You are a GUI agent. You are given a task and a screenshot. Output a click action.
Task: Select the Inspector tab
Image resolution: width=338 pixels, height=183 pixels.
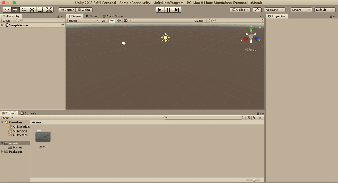277,16
